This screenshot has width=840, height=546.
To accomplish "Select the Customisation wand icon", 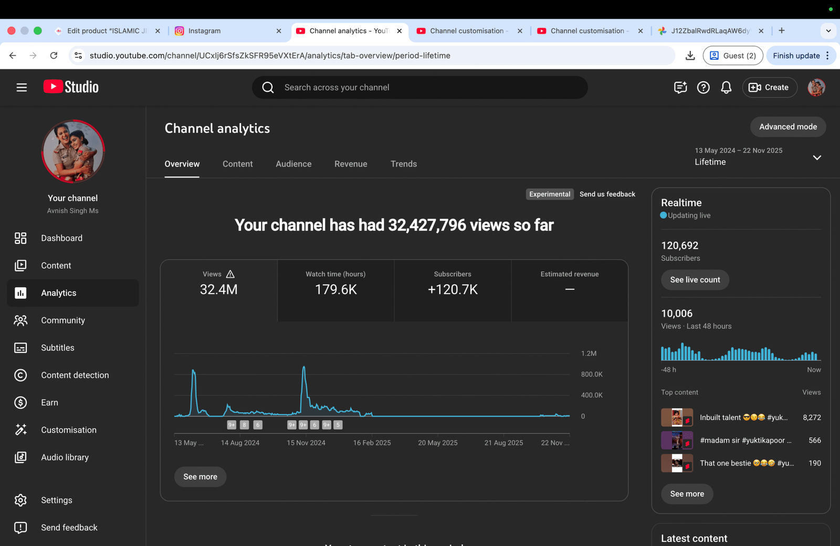I will tap(20, 430).
